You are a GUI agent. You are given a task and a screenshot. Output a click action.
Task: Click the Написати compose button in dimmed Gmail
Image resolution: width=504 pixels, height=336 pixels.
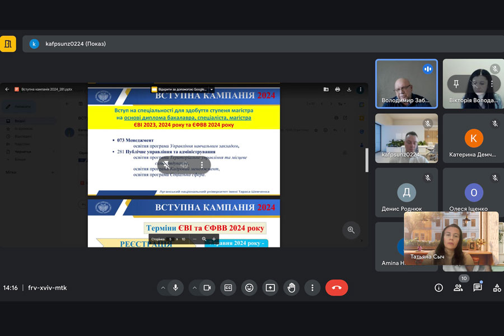pyautogui.click(x=19, y=106)
